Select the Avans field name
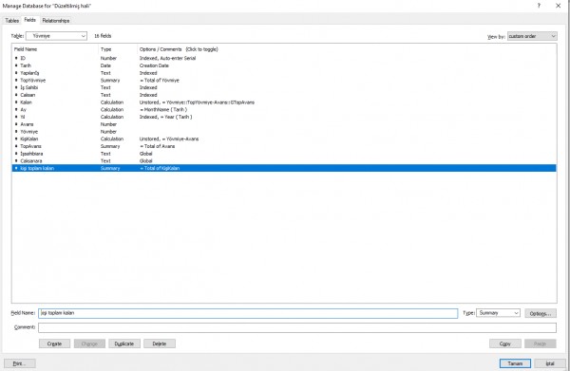The width and height of the screenshot is (570, 371). point(27,124)
